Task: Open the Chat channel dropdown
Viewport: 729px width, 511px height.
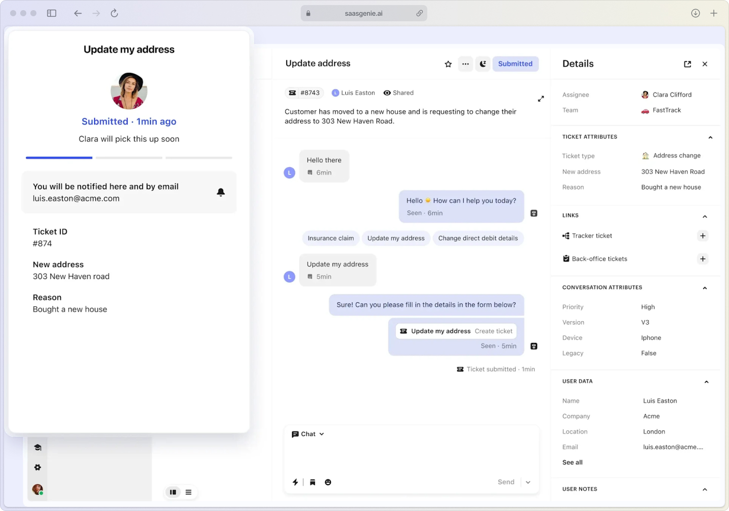Action: click(x=307, y=434)
